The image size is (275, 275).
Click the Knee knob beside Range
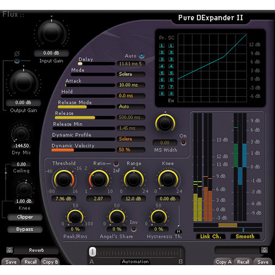(x=168, y=180)
